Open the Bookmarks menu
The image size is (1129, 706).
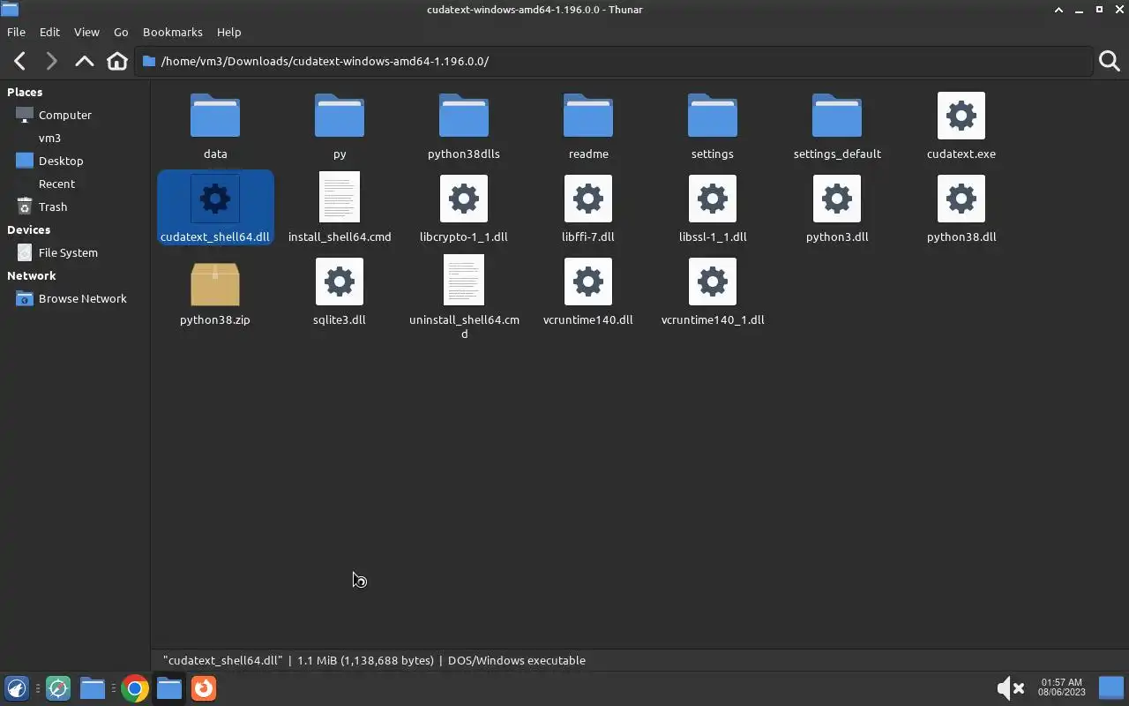(x=173, y=32)
